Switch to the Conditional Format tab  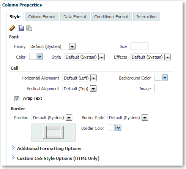(112, 17)
